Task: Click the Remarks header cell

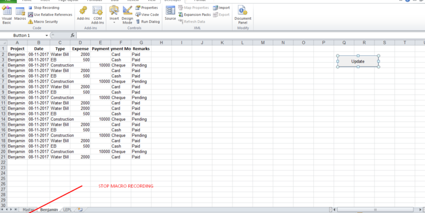Action: point(141,49)
